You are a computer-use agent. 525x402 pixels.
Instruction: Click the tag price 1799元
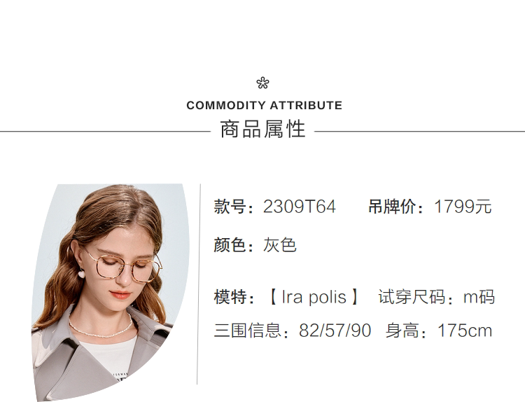463,207
